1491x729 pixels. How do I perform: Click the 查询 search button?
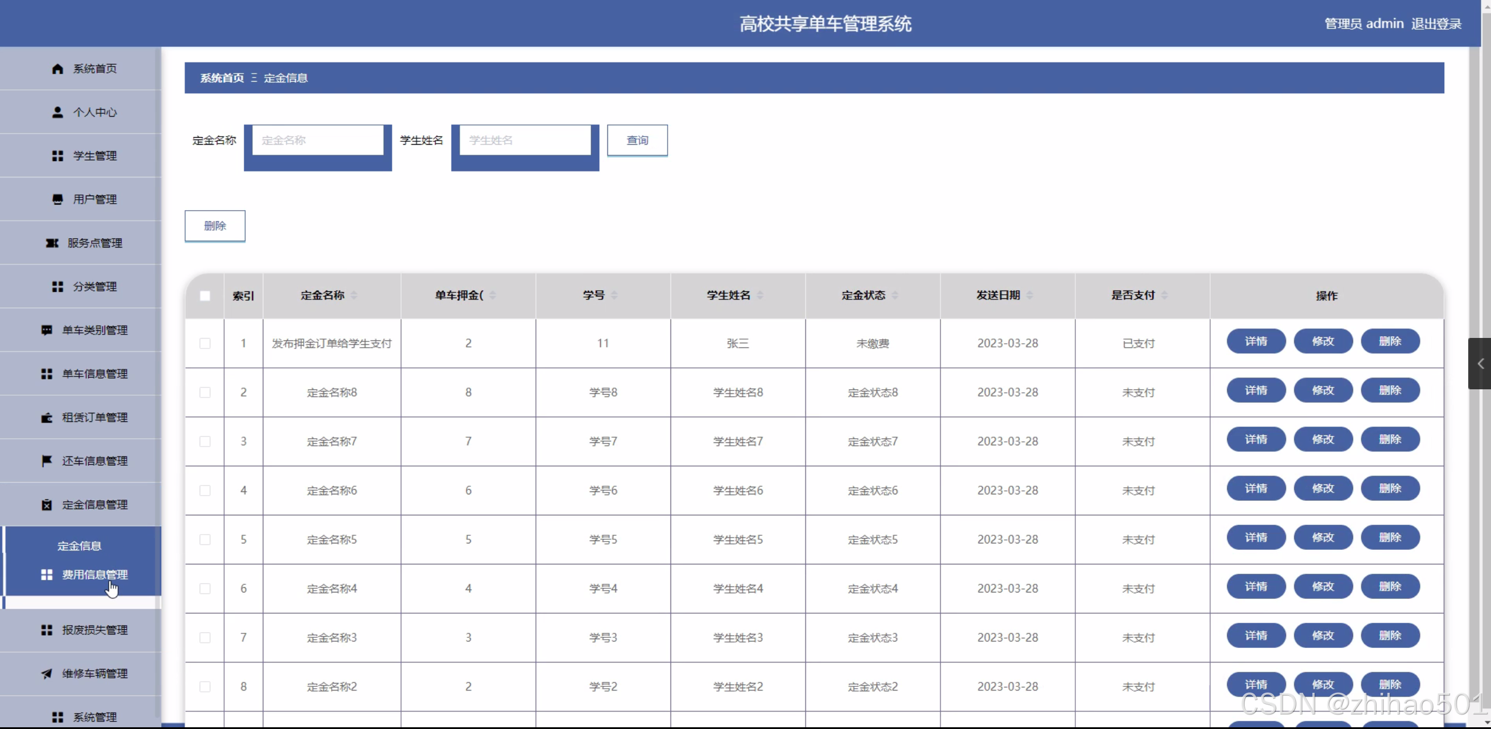(x=637, y=140)
